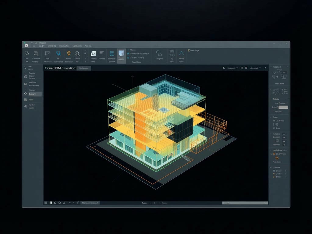Click the search input field in the status bar
Image resolution: width=312 pixels, height=234 pixels.
click(244, 203)
